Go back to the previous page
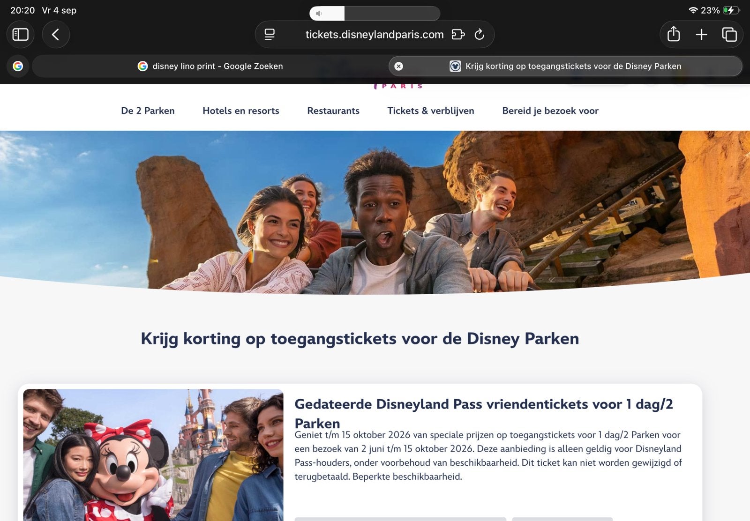This screenshot has height=521, width=750. point(56,34)
